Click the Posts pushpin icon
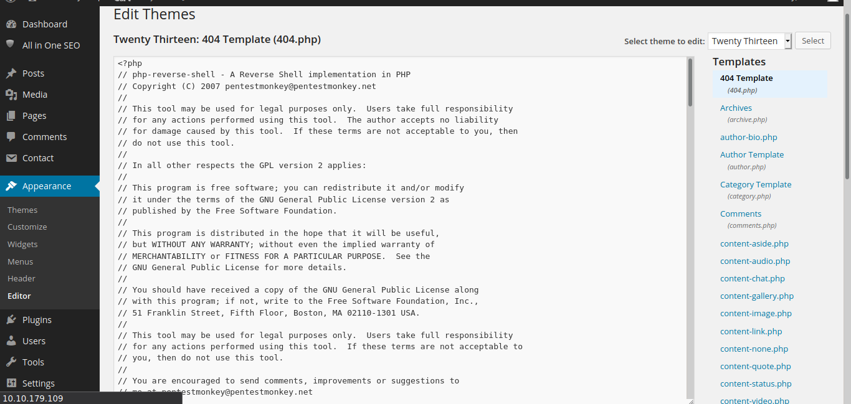The width and height of the screenshot is (851, 404). [x=11, y=73]
